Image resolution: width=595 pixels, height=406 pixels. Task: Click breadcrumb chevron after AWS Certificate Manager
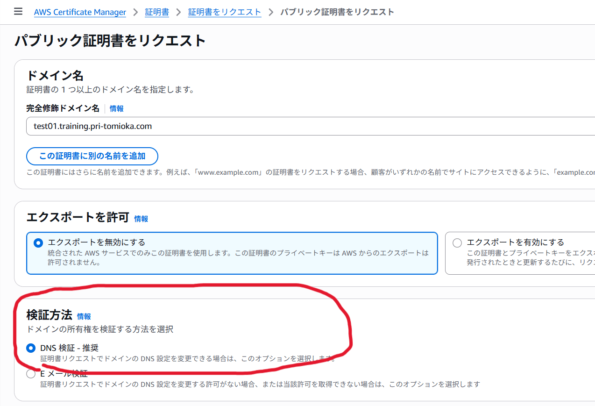pos(135,12)
